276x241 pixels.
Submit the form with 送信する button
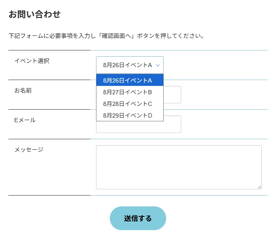click(138, 218)
